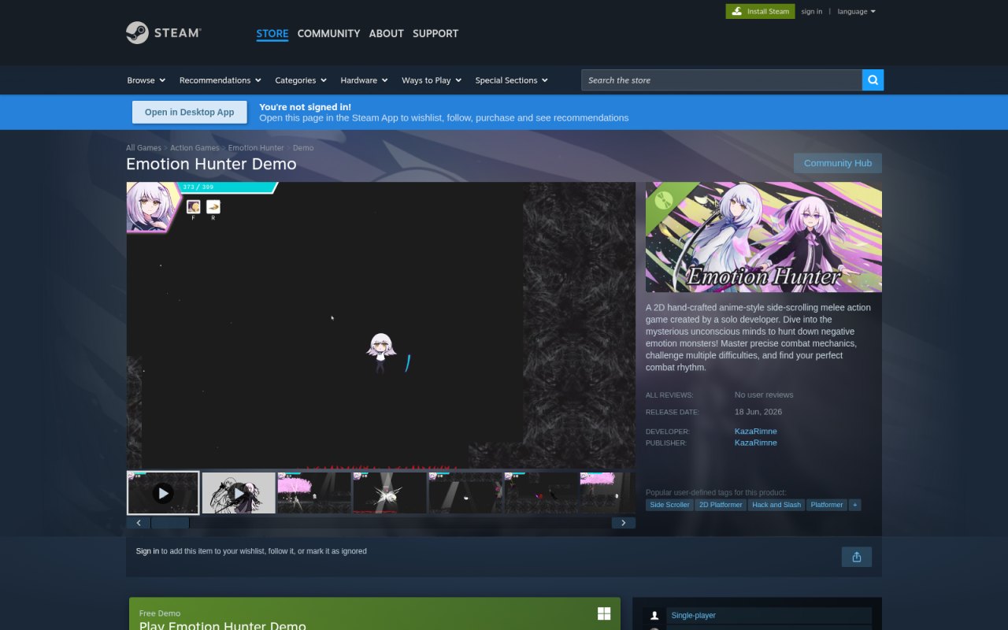
Task: Click the Steam logo icon
Action: click(x=137, y=33)
